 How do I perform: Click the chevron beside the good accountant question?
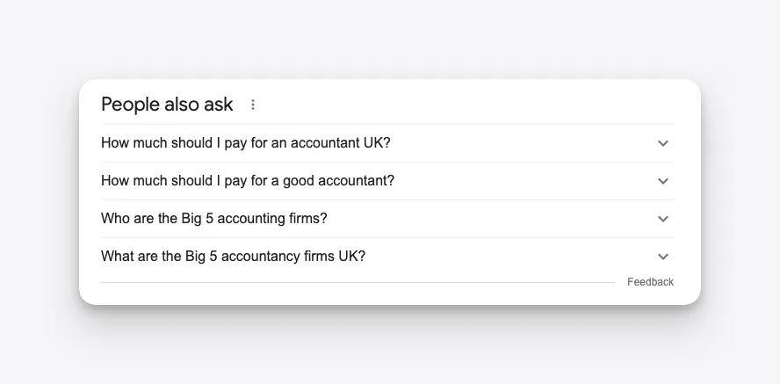(x=662, y=181)
